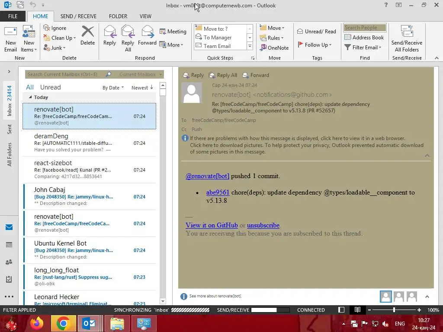Open the Ubuntu Kernel Bot email
The height and width of the screenshot is (332, 443).
pos(90,250)
